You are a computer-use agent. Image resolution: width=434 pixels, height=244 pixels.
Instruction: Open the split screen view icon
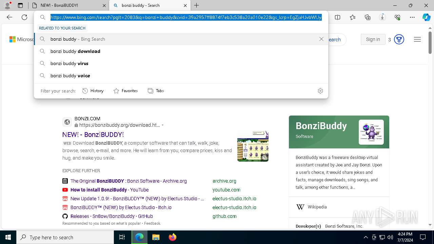pyautogui.click(x=337, y=17)
